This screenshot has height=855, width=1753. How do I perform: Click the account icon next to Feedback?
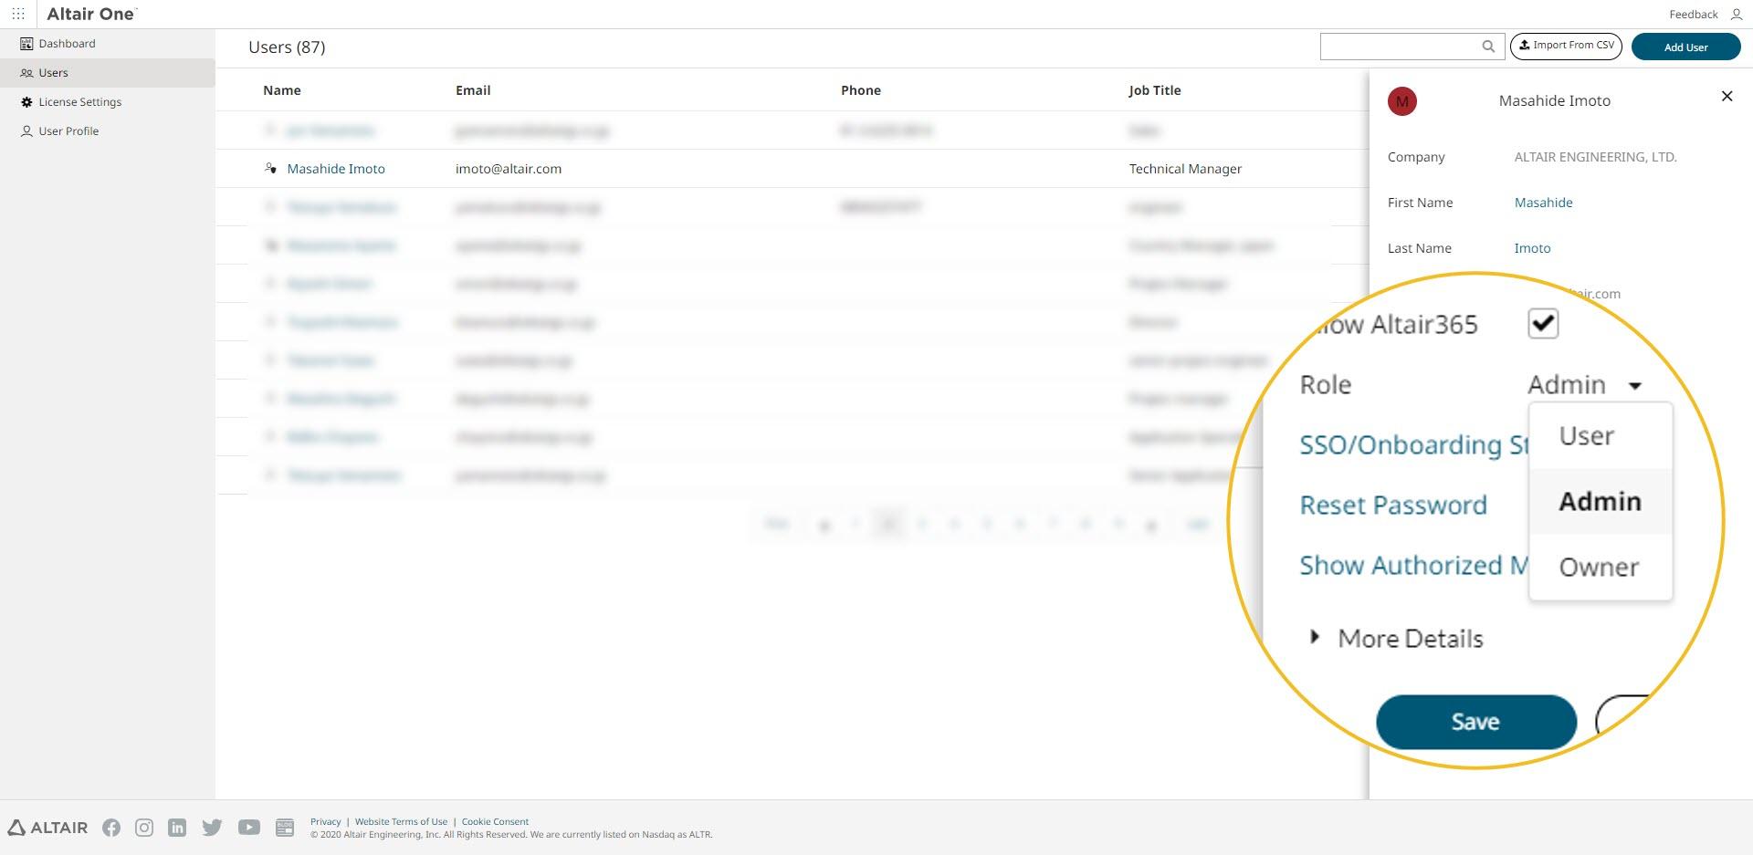pyautogui.click(x=1735, y=15)
